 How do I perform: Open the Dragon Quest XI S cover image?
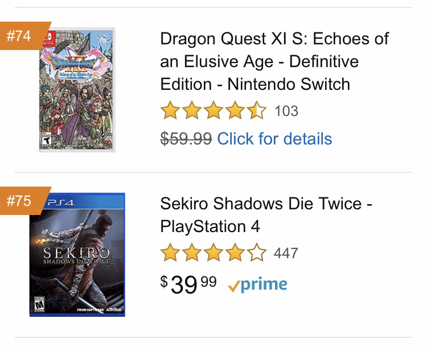(x=77, y=90)
